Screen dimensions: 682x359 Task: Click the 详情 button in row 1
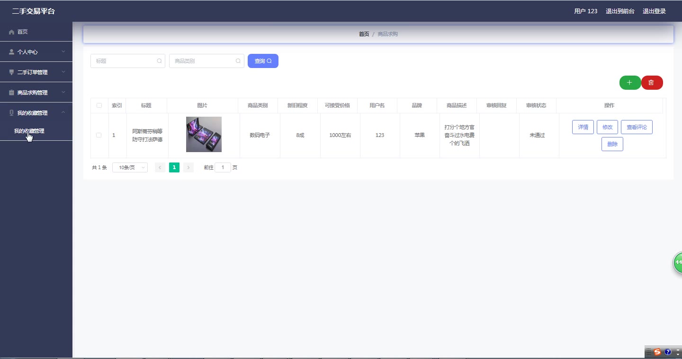click(583, 127)
